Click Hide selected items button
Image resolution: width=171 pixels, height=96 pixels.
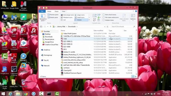tap(124, 18)
